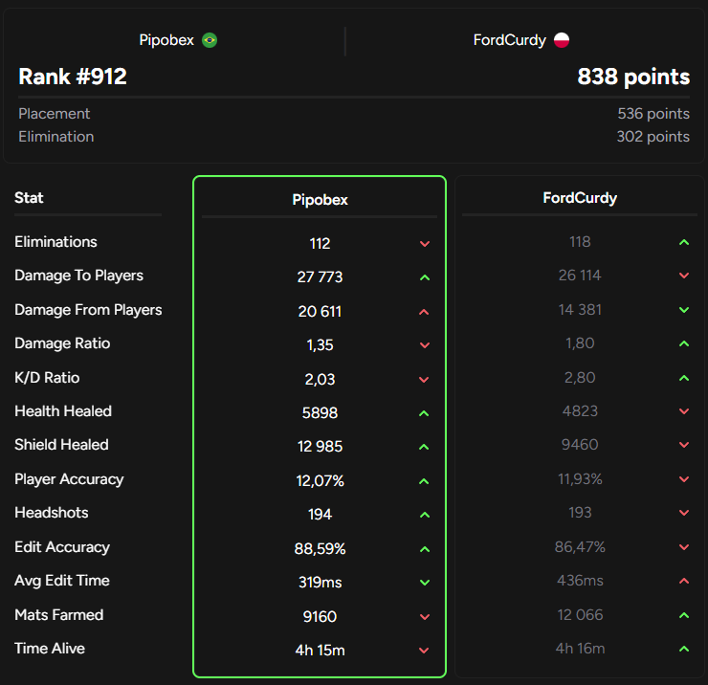Click FordCurdy's 12 066 mats value
The image size is (708, 685).
tap(580, 614)
